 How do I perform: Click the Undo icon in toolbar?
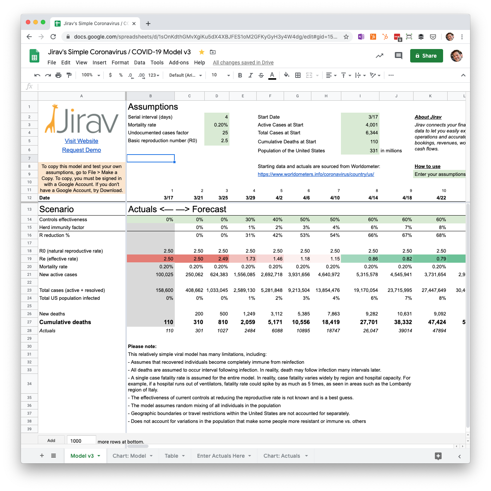[37, 75]
